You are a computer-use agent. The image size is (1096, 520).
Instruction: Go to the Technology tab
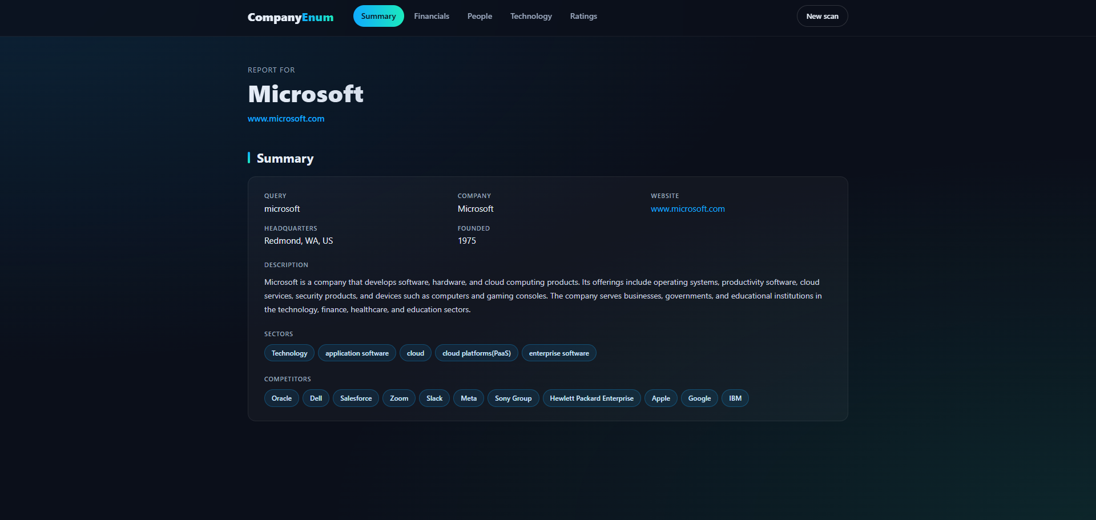(x=531, y=16)
